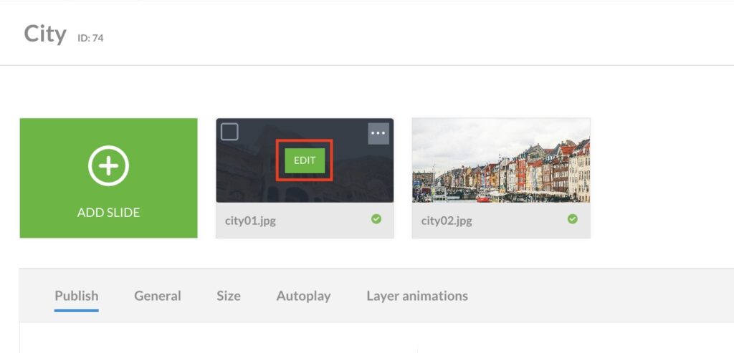Click the city01.jpg file name
This screenshot has width=734, height=353.
pos(250,221)
